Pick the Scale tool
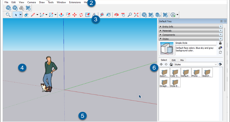This screenshot has width=230, height=122. tap(88, 15)
